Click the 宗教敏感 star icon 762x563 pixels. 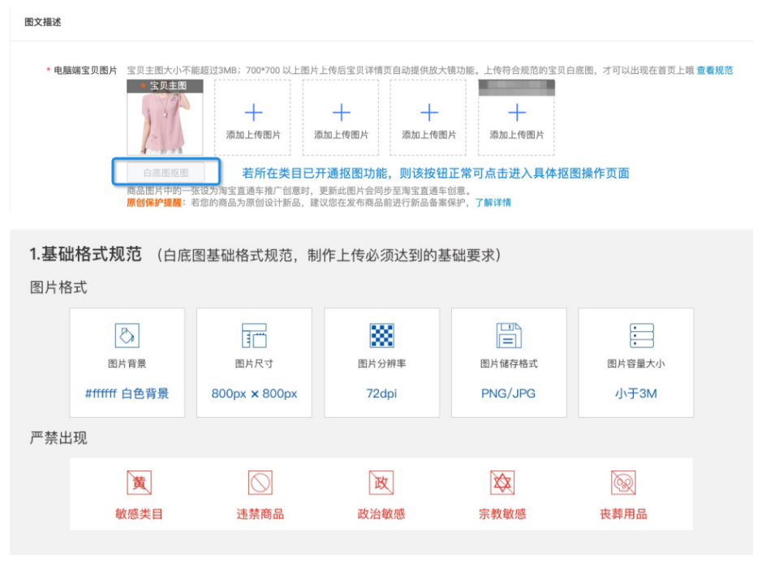[x=502, y=483]
